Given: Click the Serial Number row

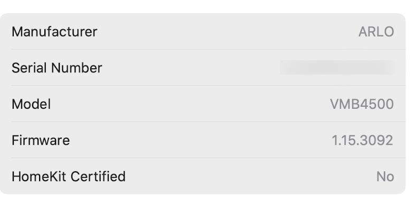Looking at the screenshot, I should (x=203, y=68).
